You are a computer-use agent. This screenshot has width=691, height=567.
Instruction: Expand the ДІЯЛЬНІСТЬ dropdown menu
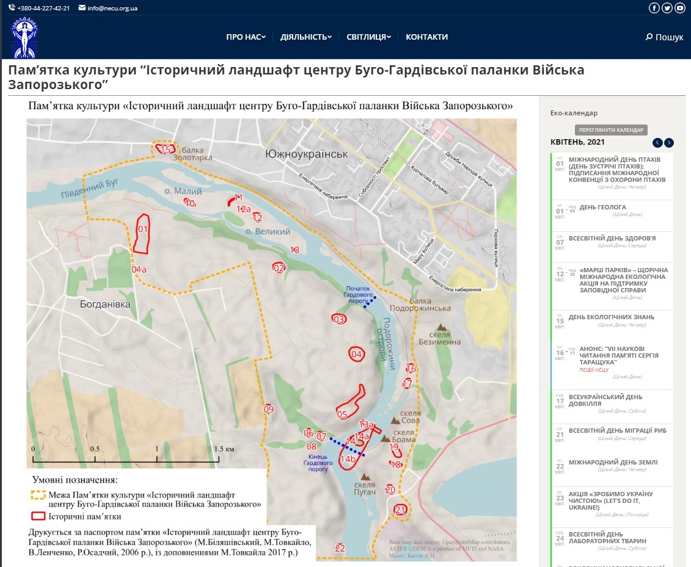(x=305, y=37)
